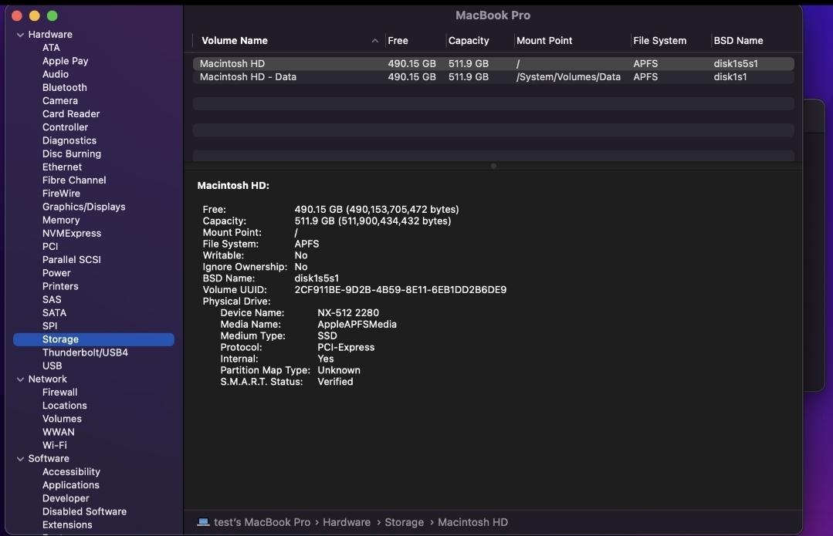The width and height of the screenshot is (833, 536).
Task: Open the Audio hardware section
Action: tap(56, 74)
